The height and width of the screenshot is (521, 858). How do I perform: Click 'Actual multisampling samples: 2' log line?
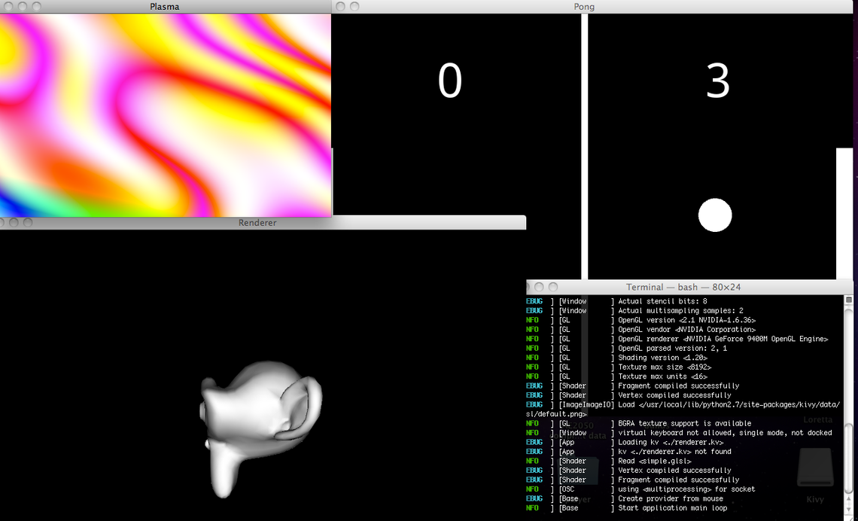click(680, 310)
